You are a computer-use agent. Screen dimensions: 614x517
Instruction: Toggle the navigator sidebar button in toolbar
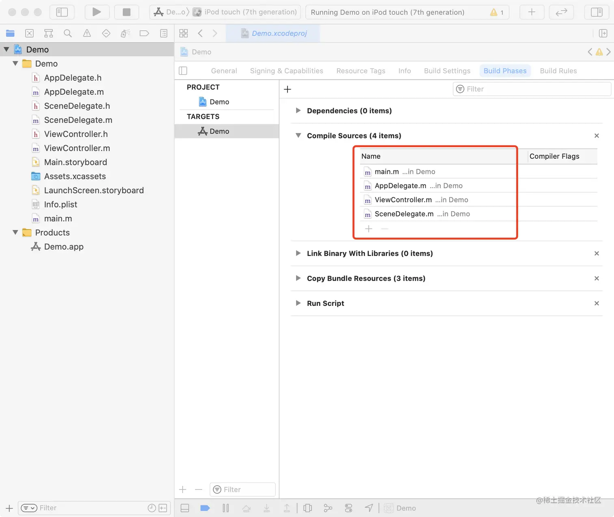point(62,12)
